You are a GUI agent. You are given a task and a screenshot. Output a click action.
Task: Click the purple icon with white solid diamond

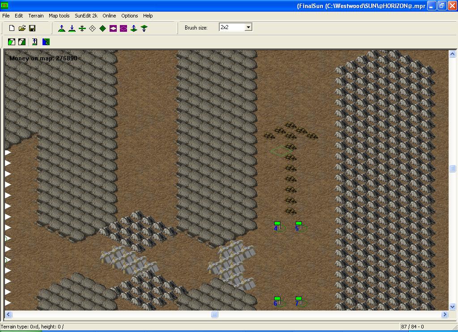pyautogui.click(x=113, y=28)
